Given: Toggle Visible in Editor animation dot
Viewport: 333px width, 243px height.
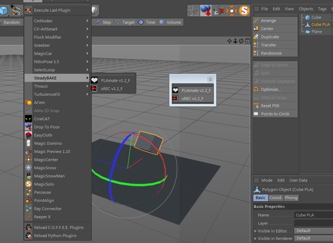Looking at the screenshot, I should tap(255, 231).
